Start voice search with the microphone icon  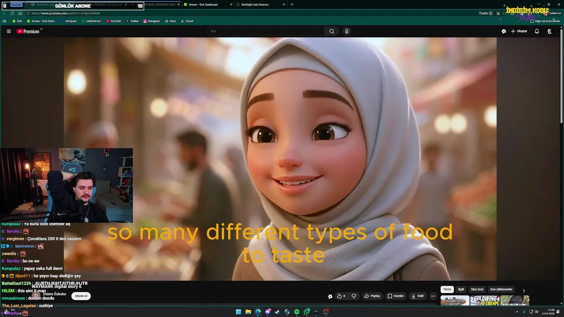click(347, 31)
